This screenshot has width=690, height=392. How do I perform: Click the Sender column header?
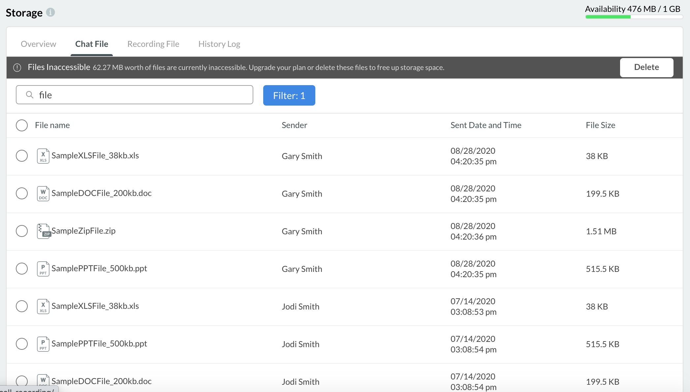295,125
